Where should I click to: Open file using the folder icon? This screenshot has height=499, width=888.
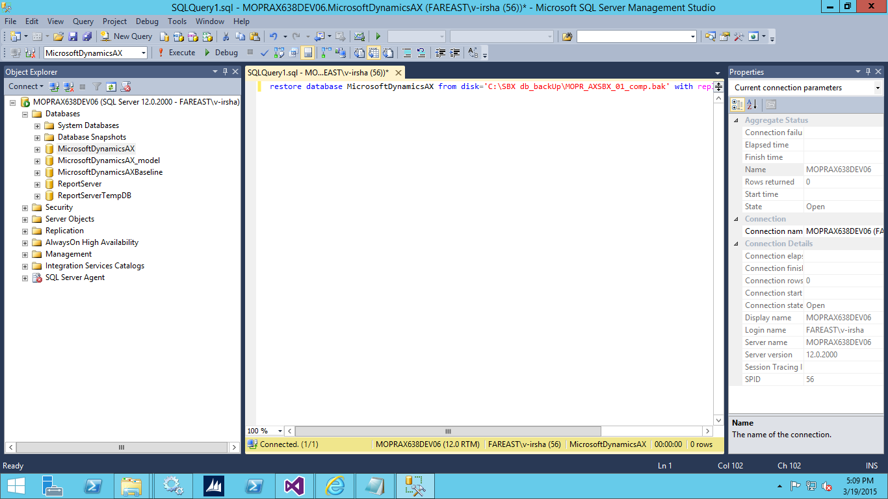(59, 36)
